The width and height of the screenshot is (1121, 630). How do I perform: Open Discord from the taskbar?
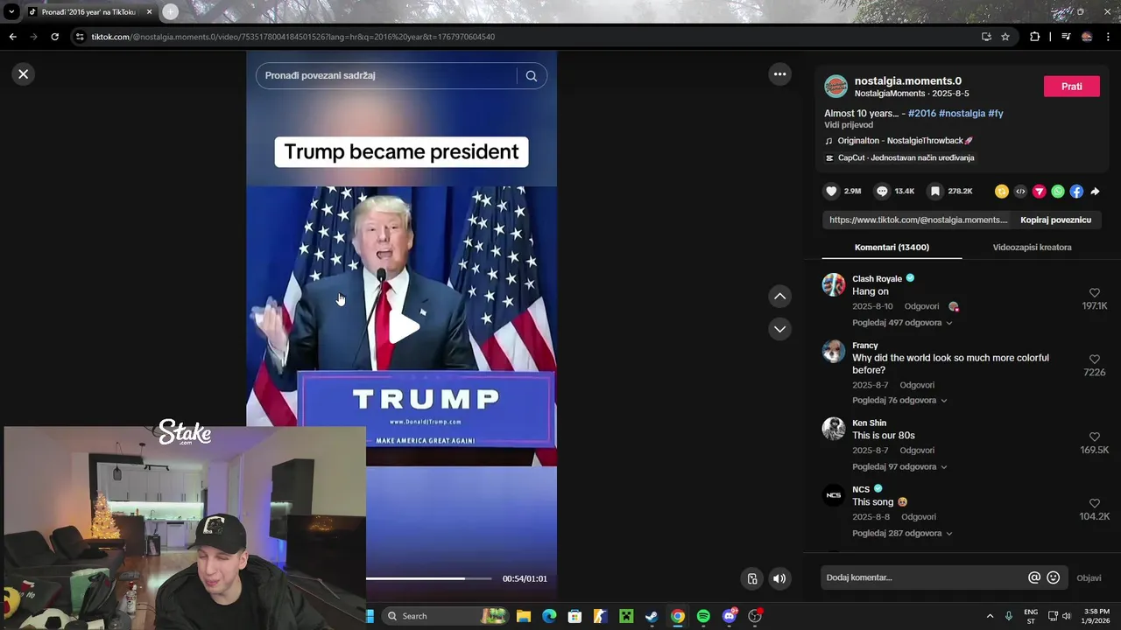(729, 616)
